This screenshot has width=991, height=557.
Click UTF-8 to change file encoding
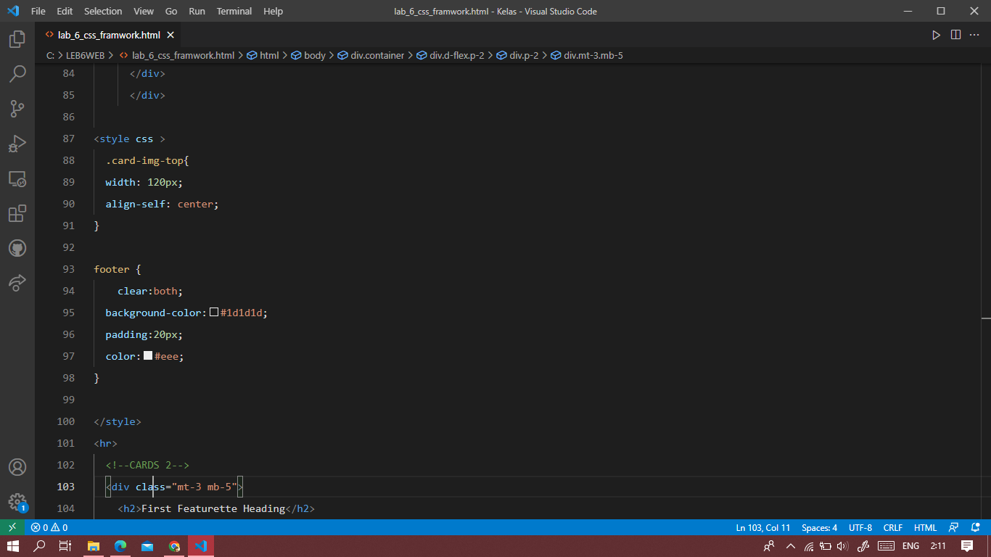860,527
